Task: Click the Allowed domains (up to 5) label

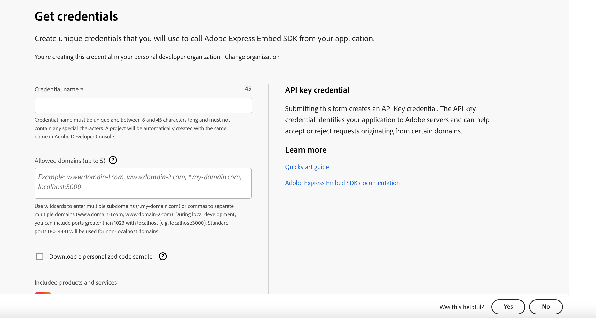Action: [x=70, y=161]
